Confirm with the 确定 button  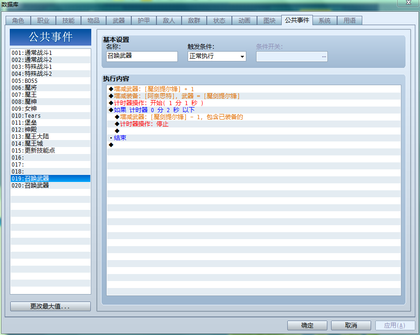click(x=307, y=325)
